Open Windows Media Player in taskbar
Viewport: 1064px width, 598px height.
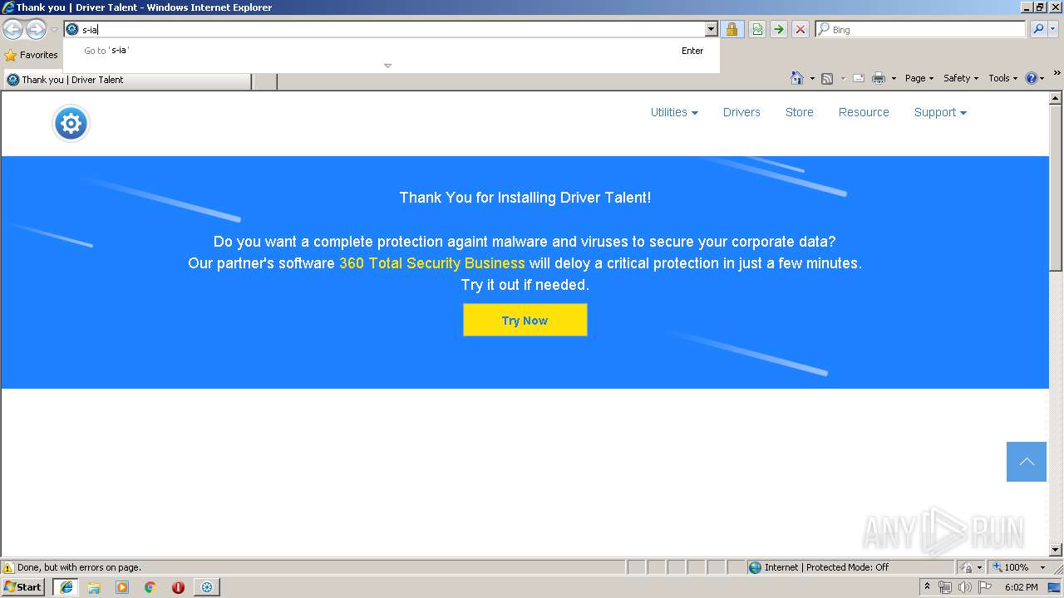(x=122, y=587)
